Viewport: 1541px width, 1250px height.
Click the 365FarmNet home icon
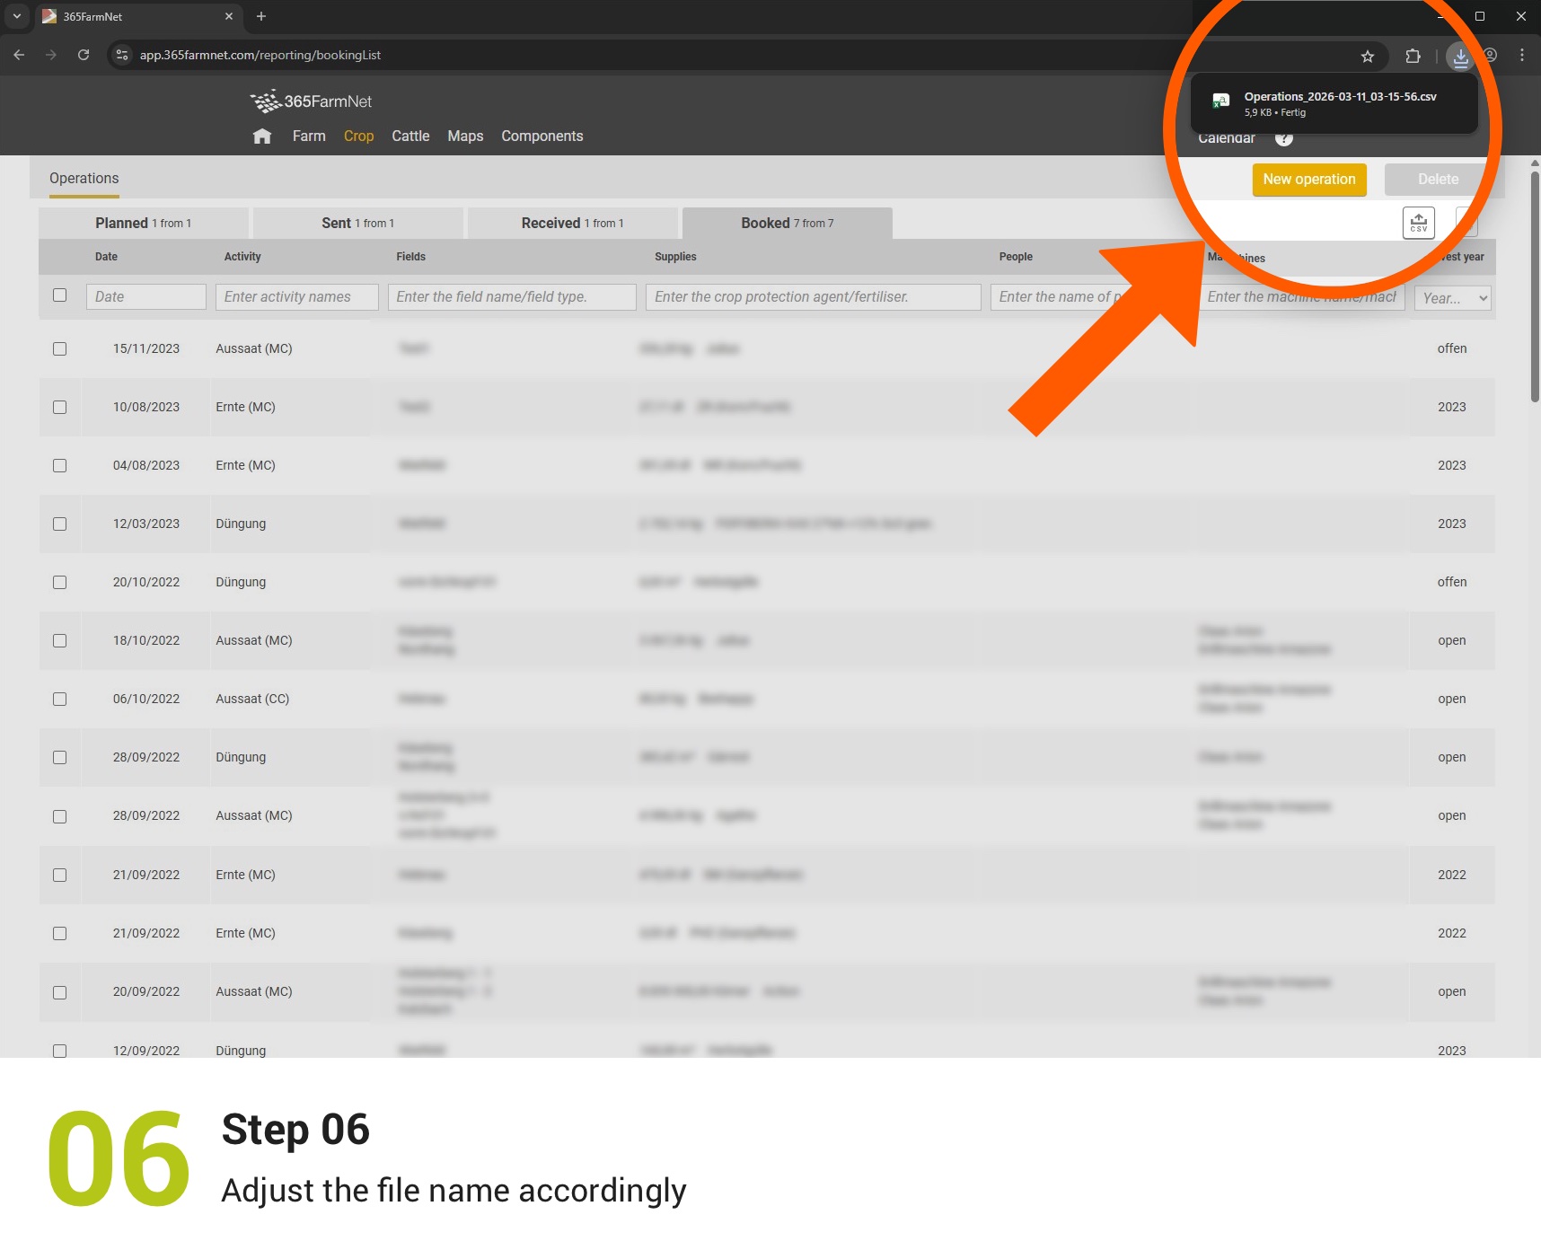click(261, 136)
